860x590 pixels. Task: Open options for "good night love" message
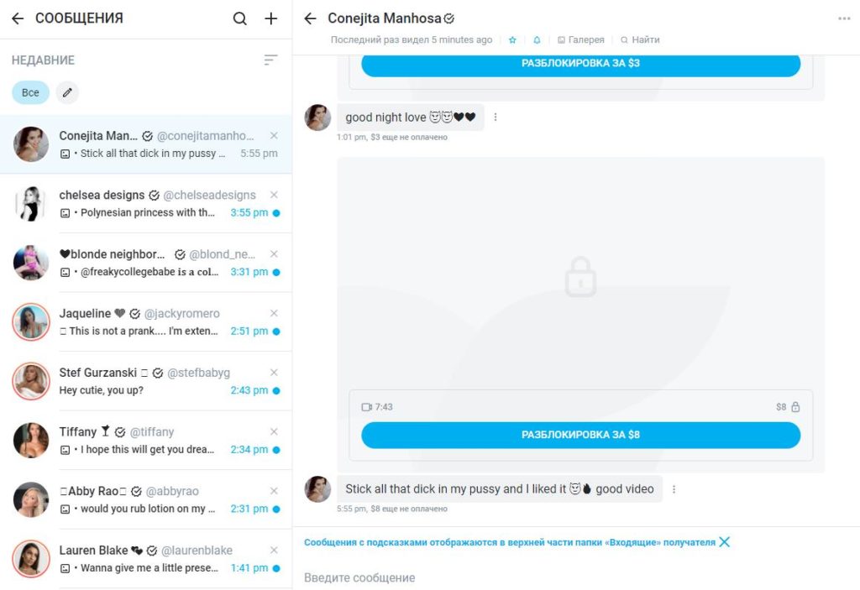click(x=496, y=117)
